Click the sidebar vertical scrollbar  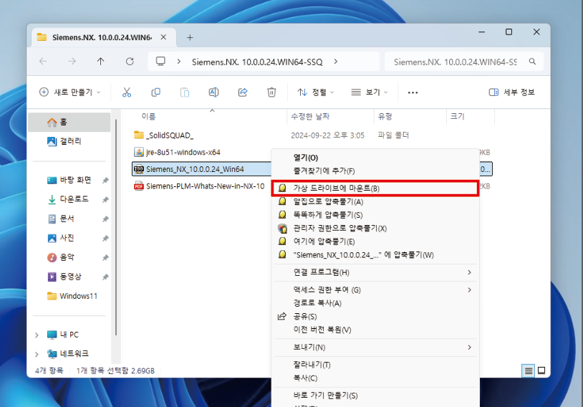point(116,227)
